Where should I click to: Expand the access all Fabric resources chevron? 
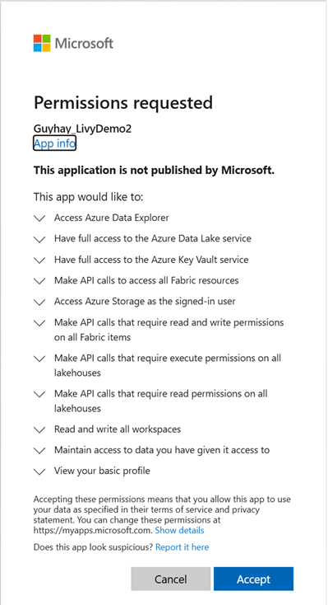39,281
